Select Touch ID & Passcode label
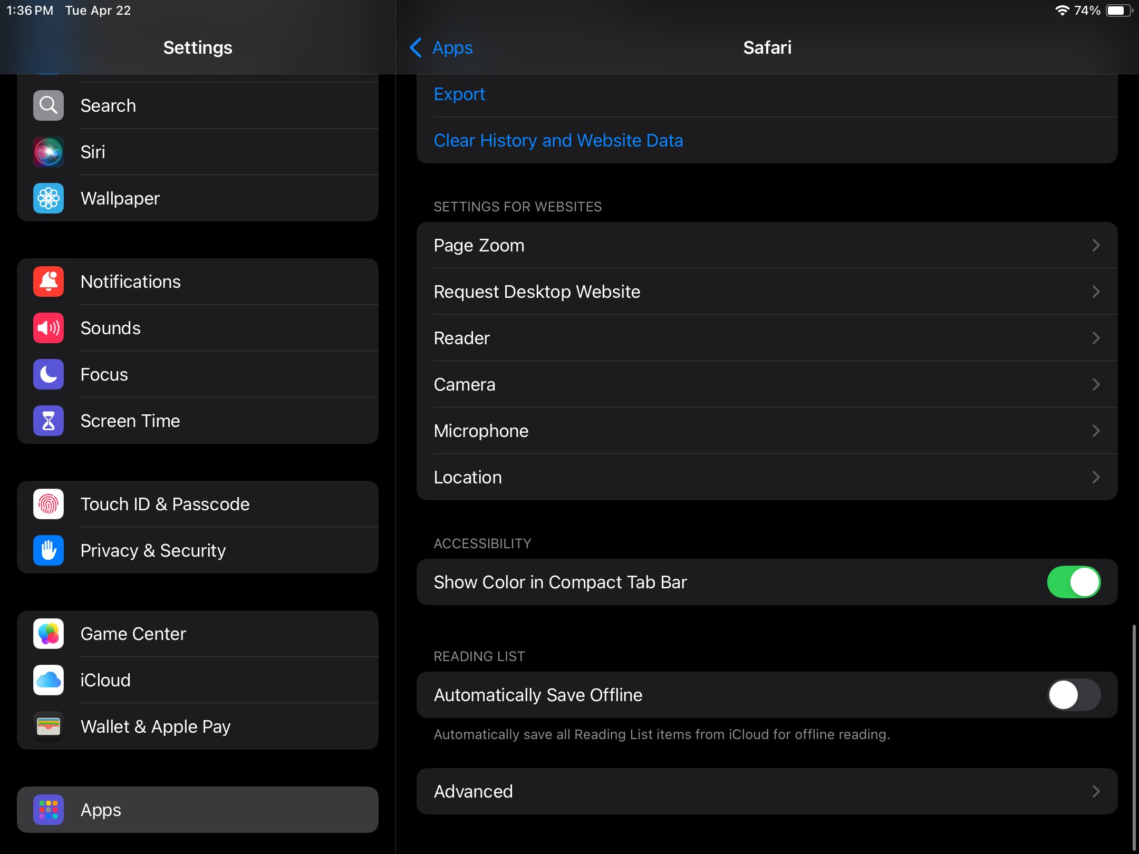Viewport: 1139px width, 854px height. click(165, 504)
